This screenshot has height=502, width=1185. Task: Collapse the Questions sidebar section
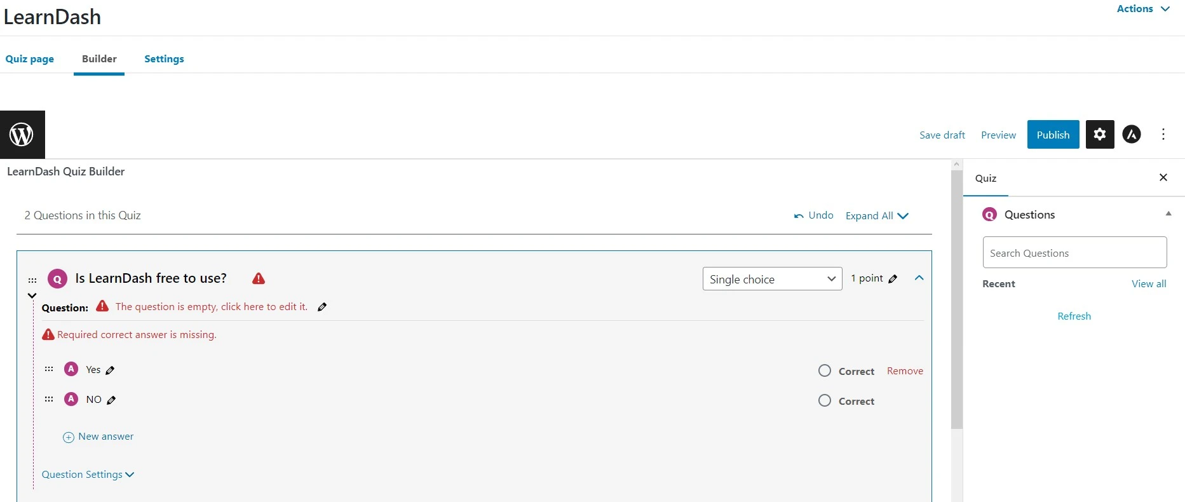tap(1168, 214)
